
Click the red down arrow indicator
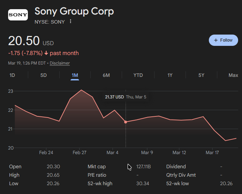click(x=46, y=53)
